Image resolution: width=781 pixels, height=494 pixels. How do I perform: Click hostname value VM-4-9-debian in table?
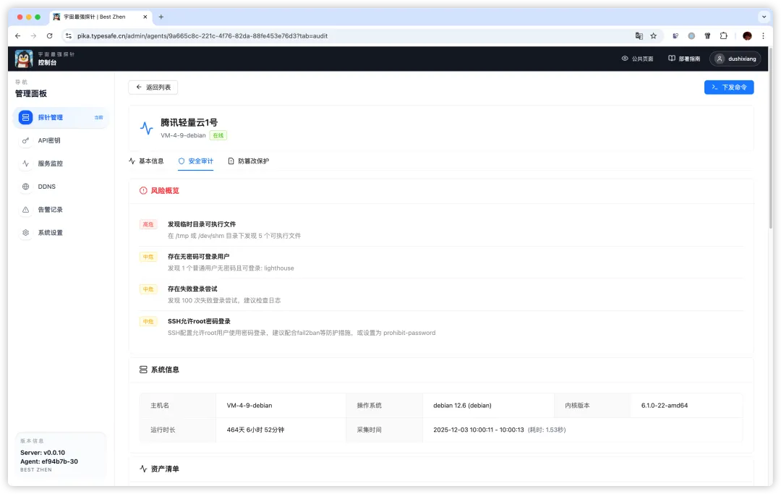(249, 405)
